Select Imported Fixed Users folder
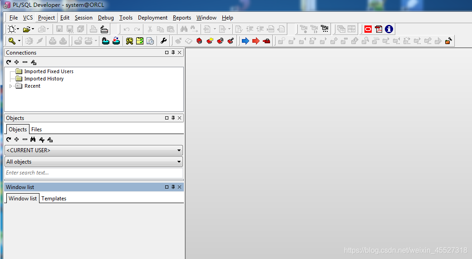Image resolution: width=472 pixels, height=259 pixels. (49, 71)
